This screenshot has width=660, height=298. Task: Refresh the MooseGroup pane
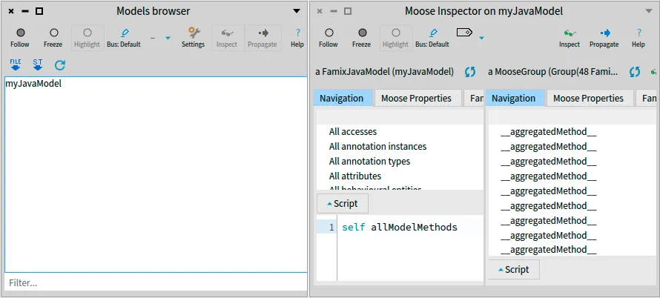635,72
